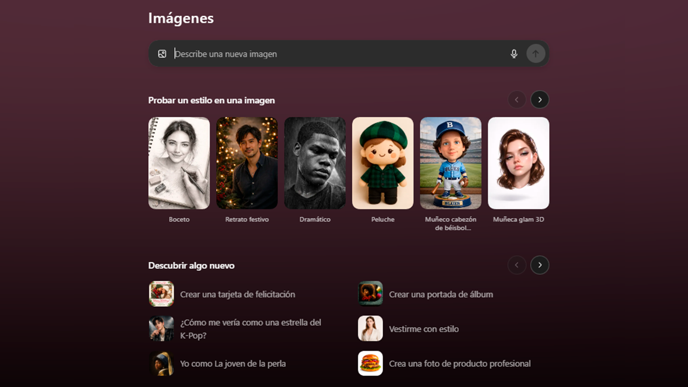Activate the microphone voice input icon
The image size is (688, 387).
pyautogui.click(x=514, y=54)
